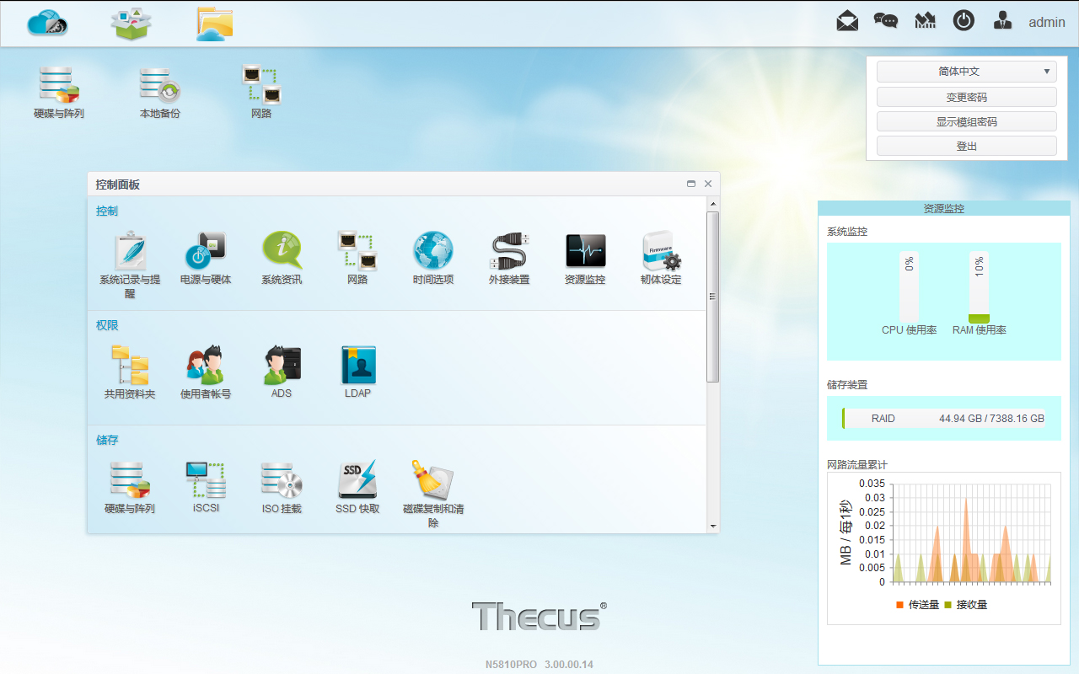Toggle the 传送量 legend item in chart

917,605
